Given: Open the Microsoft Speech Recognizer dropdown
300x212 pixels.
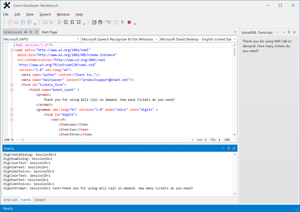Looking at the screenshot, I should [156, 39].
